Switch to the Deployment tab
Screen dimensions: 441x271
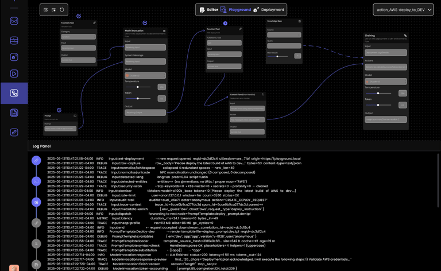(269, 10)
